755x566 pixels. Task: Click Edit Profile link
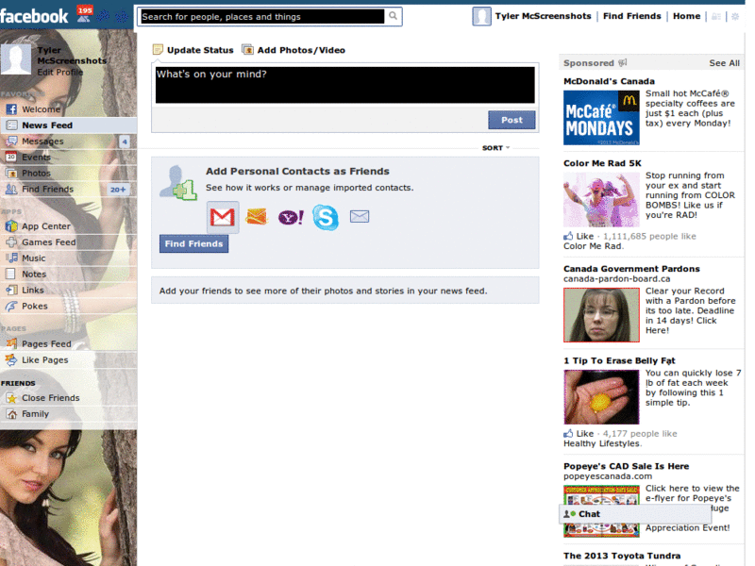click(x=60, y=73)
